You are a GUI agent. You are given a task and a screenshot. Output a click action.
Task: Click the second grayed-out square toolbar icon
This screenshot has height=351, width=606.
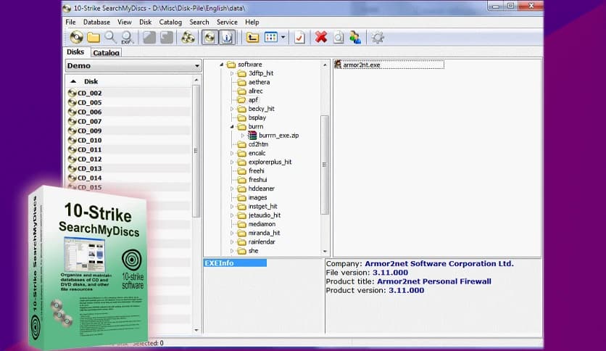(x=167, y=38)
